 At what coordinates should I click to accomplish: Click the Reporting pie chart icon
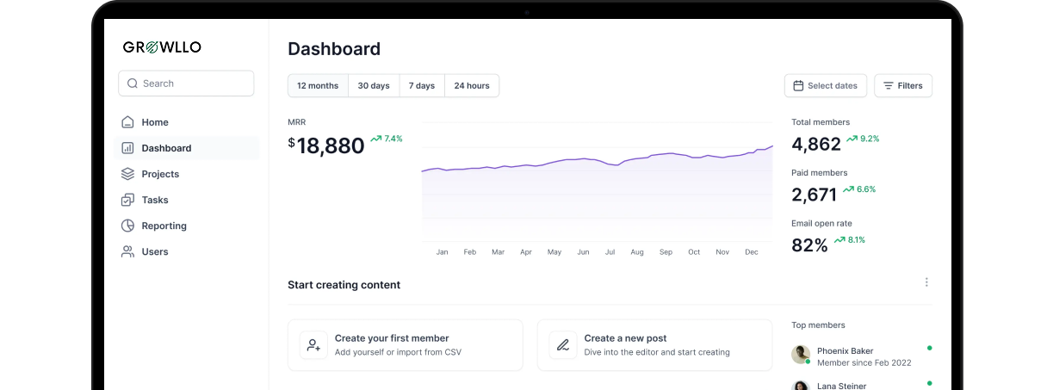[127, 226]
